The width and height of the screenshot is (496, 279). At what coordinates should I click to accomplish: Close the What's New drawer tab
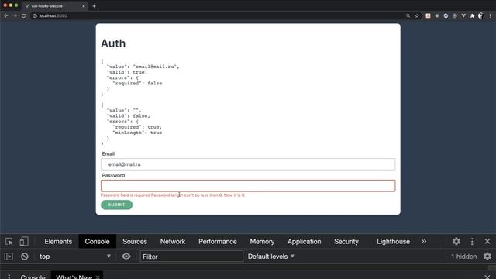(x=98, y=277)
